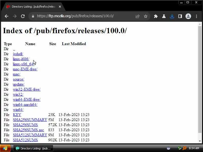Click the keyboard tray icon
Screen dimensions: 203x152
pyautogui.click(x=168, y=148)
